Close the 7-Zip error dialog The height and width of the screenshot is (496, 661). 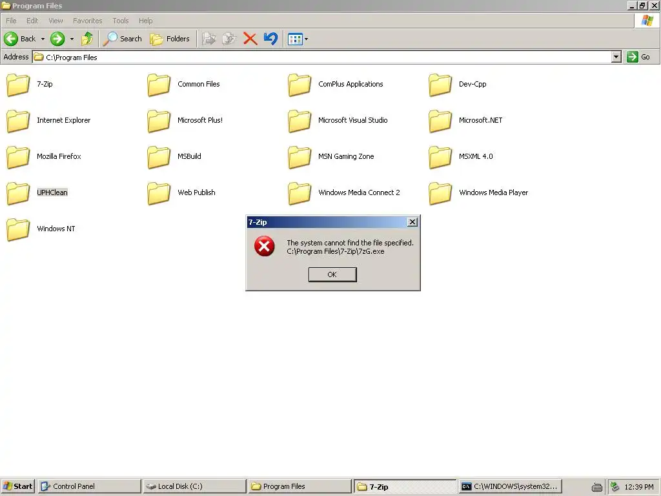tap(412, 222)
